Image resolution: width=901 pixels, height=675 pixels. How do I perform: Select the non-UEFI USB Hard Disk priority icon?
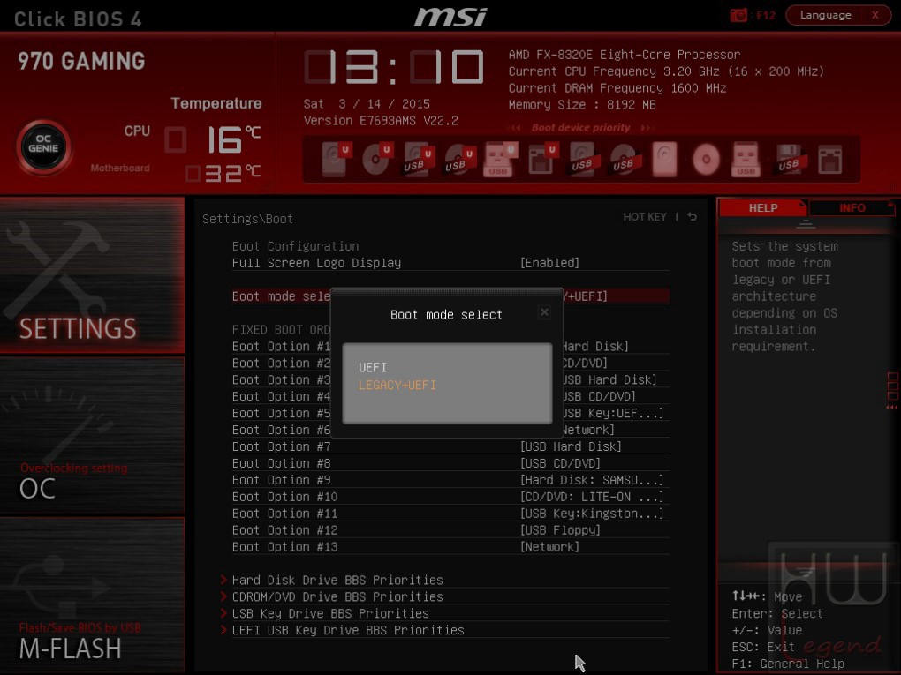tap(583, 159)
